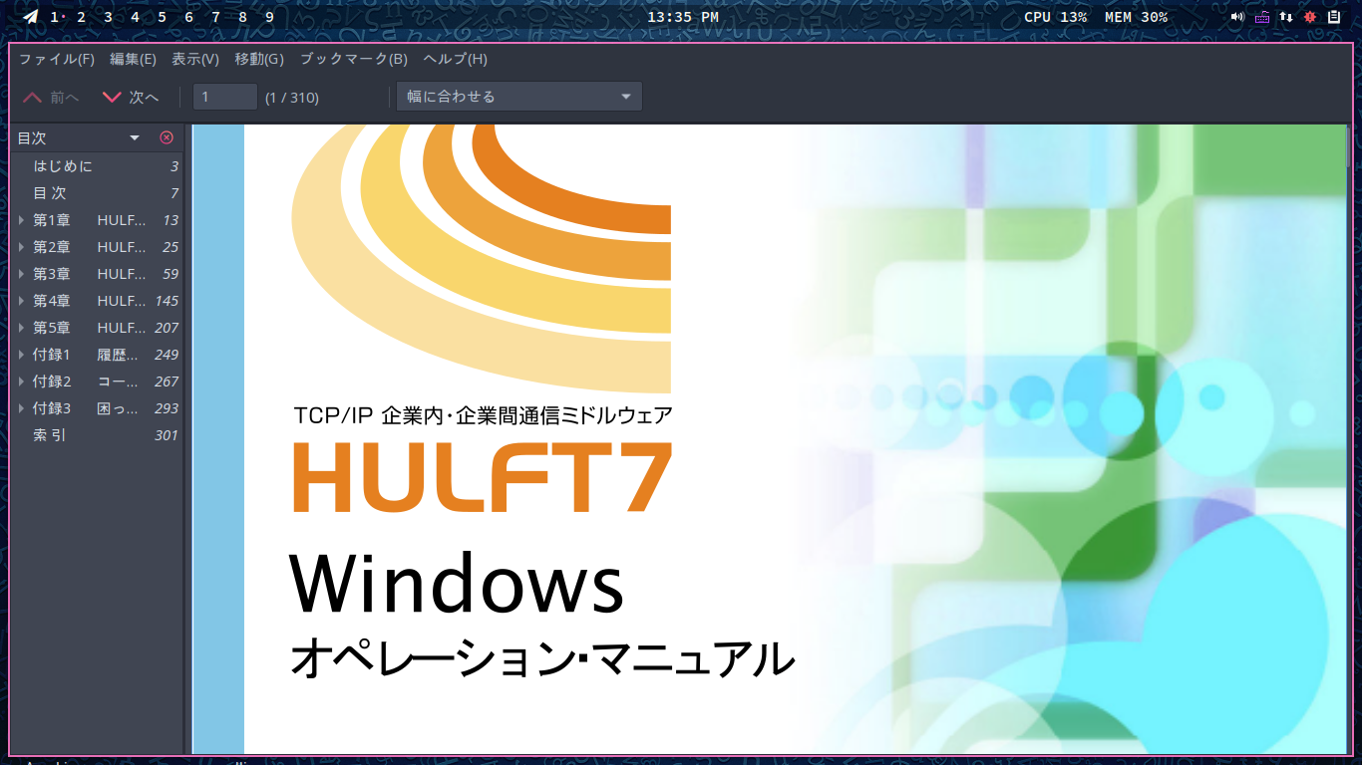Switch to workspace 1
The image size is (1362, 765).
click(x=55, y=17)
